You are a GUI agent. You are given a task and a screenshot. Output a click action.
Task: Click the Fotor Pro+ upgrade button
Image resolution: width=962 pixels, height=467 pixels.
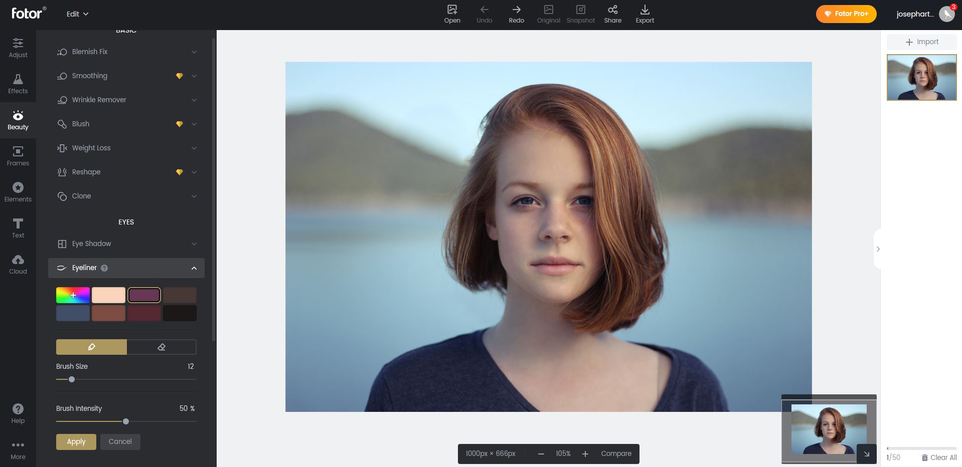tap(846, 14)
